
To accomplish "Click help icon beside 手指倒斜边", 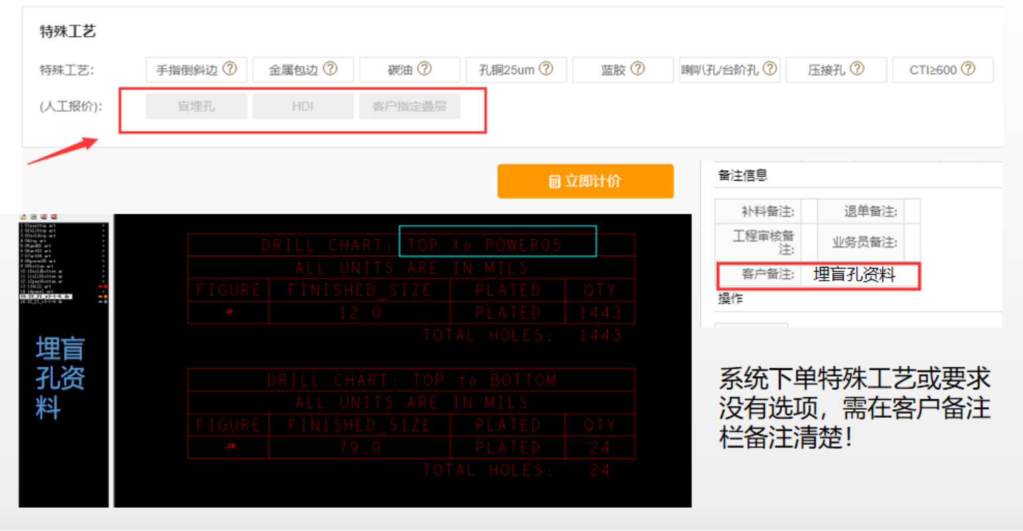I will (x=230, y=69).
